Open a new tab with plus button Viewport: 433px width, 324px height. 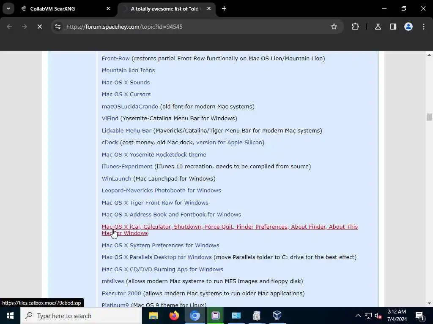click(x=224, y=8)
